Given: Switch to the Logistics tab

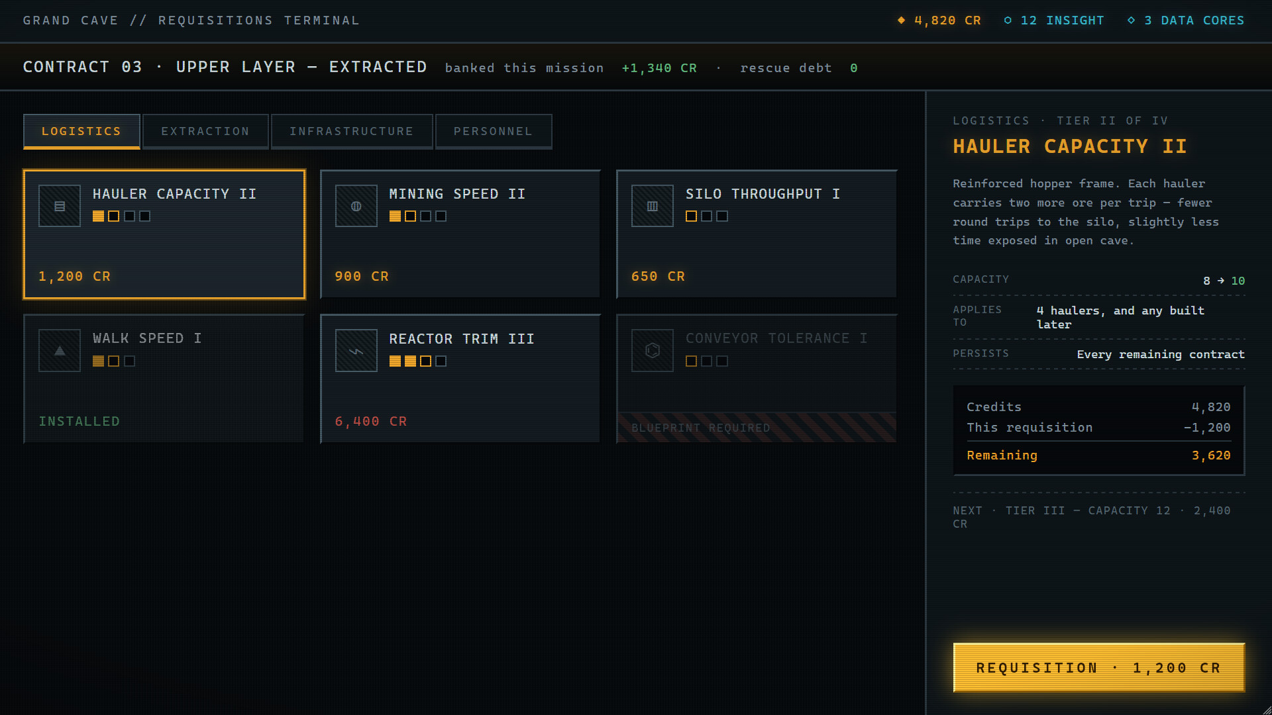Looking at the screenshot, I should click(x=81, y=131).
